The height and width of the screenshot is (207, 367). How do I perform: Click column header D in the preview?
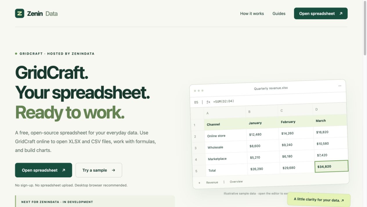(x=330, y=109)
